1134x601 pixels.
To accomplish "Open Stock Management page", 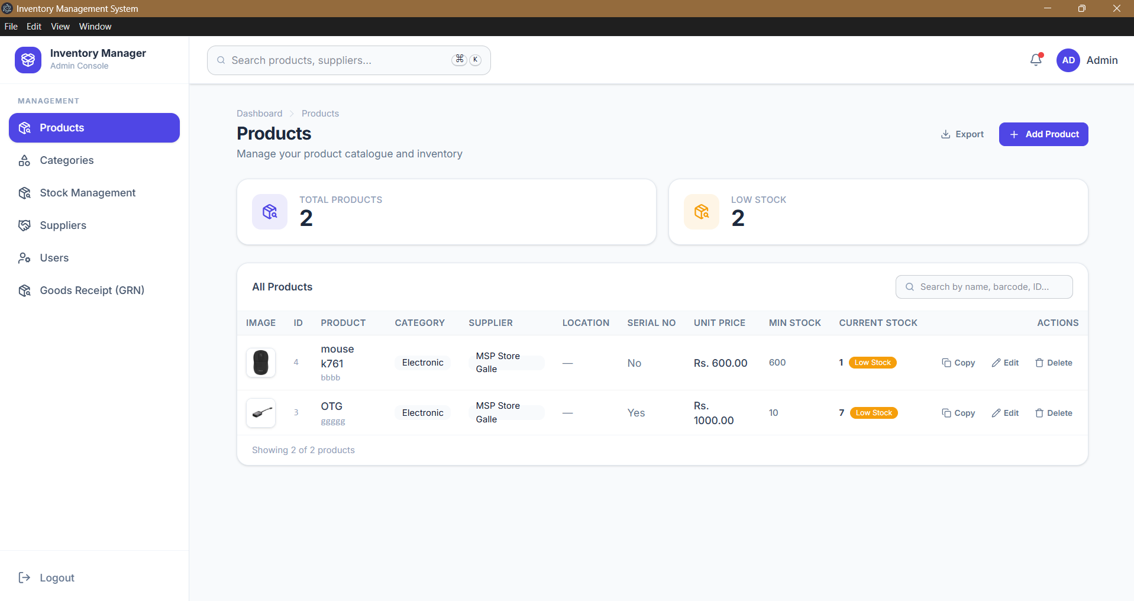I will [94, 193].
